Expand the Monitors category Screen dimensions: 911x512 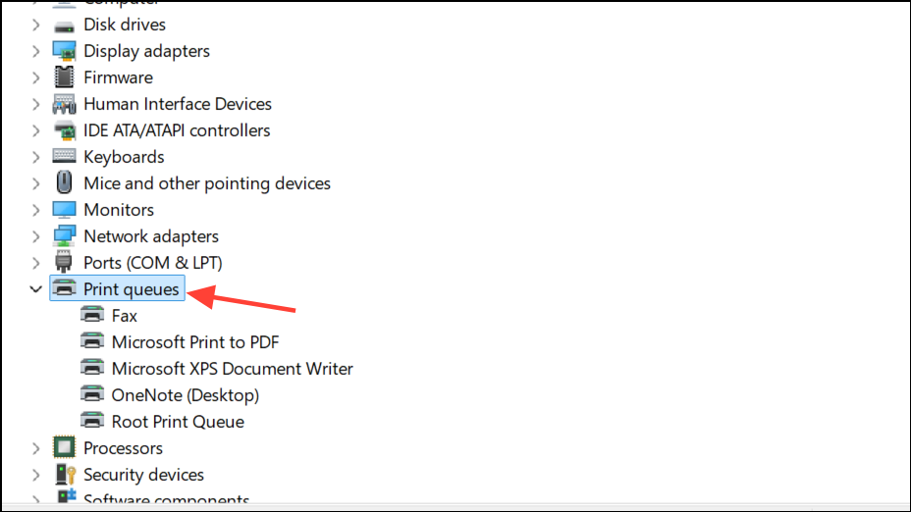click(x=36, y=210)
